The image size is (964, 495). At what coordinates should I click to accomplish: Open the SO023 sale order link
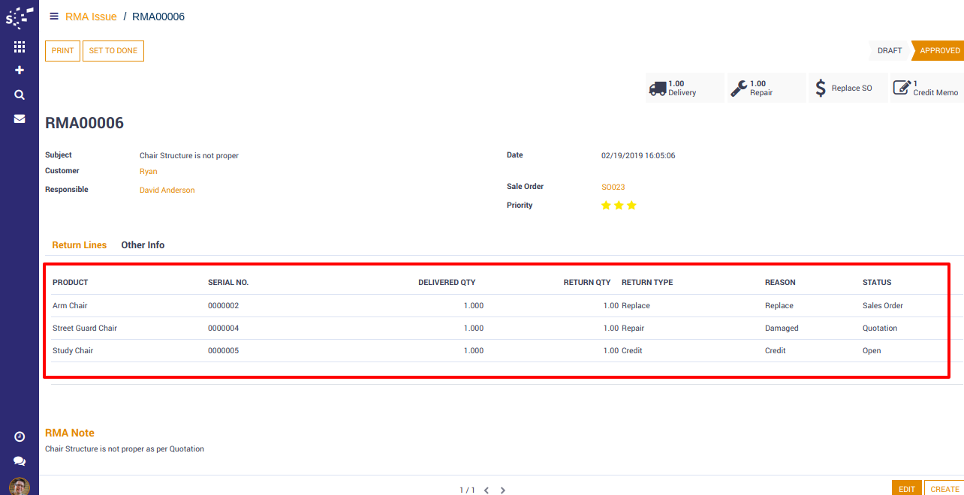click(x=613, y=187)
